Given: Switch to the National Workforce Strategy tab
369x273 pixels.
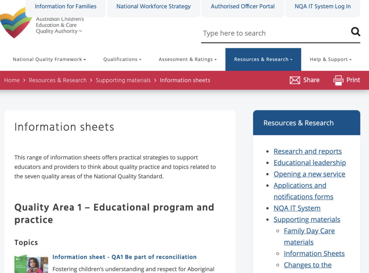Looking at the screenshot, I should 153,6.
